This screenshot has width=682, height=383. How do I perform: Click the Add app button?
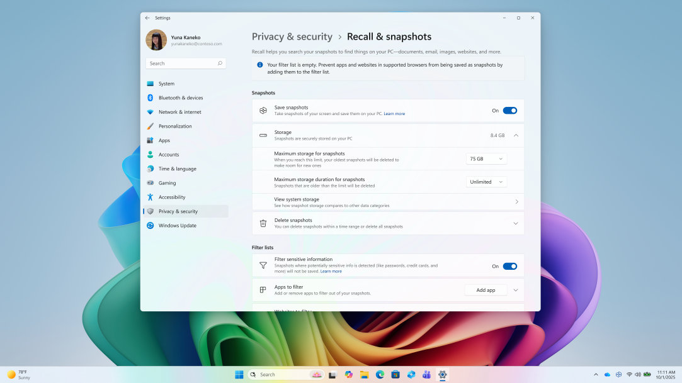tap(485, 290)
